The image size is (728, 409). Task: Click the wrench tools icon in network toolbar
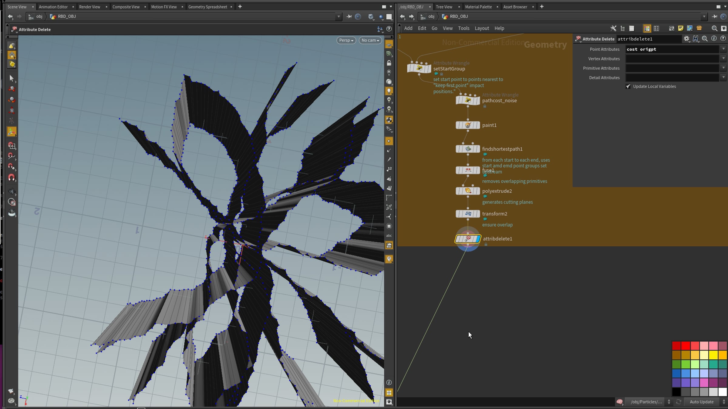tap(613, 28)
